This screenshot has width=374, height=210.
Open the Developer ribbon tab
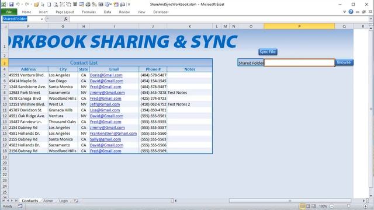161,12
